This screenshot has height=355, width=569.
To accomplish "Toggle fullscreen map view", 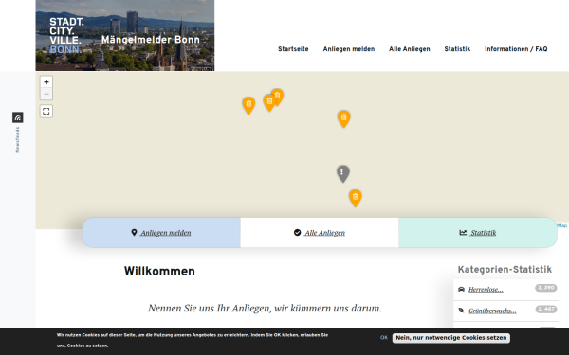I will [x=46, y=111].
